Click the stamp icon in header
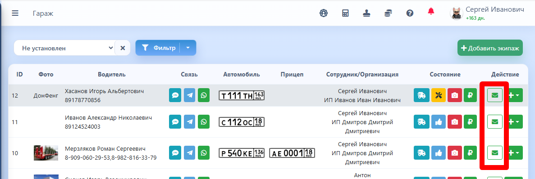 tap(366, 13)
